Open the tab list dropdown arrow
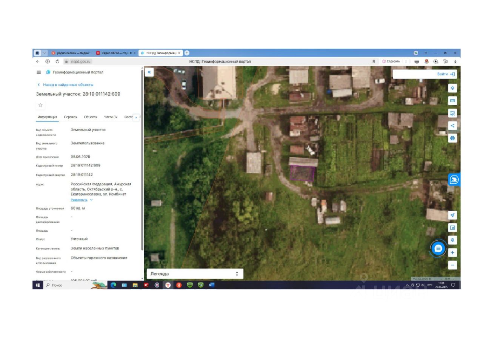This screenshot has height=341, width=483. click(45, 53)
